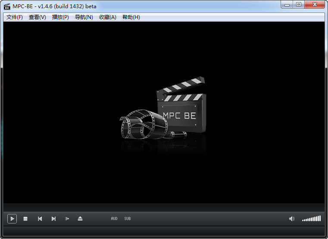Viewport: 328px width, 239px height.
Task: Skip to the next file
Action: [53, 219]
